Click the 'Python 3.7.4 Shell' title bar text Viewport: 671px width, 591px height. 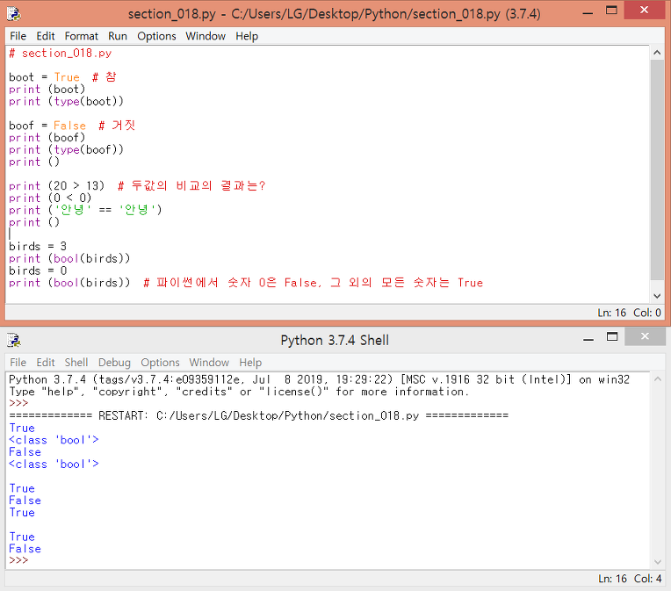[x=335, y=340]
